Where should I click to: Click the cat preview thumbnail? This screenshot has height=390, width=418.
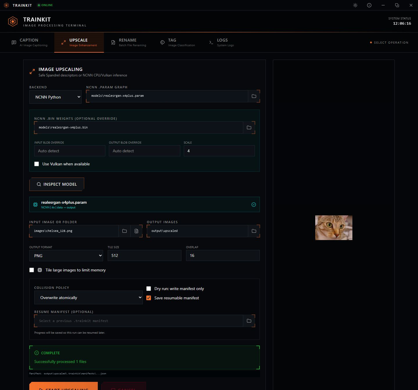[x=334, y=228]
